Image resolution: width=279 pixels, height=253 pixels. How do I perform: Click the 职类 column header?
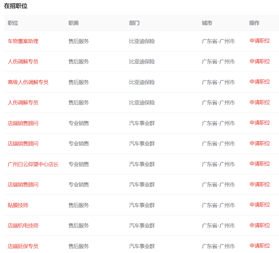74,23
